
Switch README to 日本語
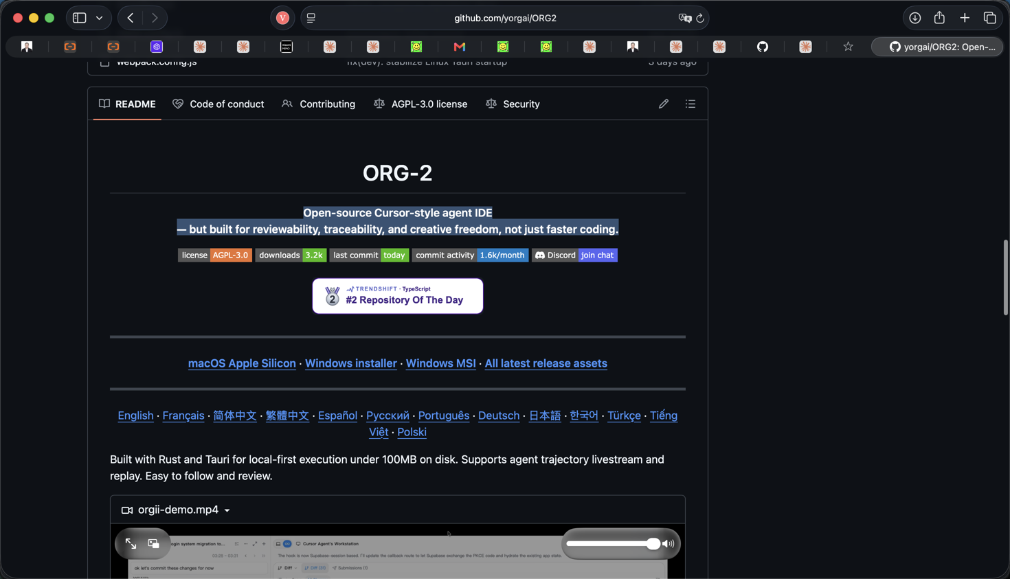[x=545, y=416]
